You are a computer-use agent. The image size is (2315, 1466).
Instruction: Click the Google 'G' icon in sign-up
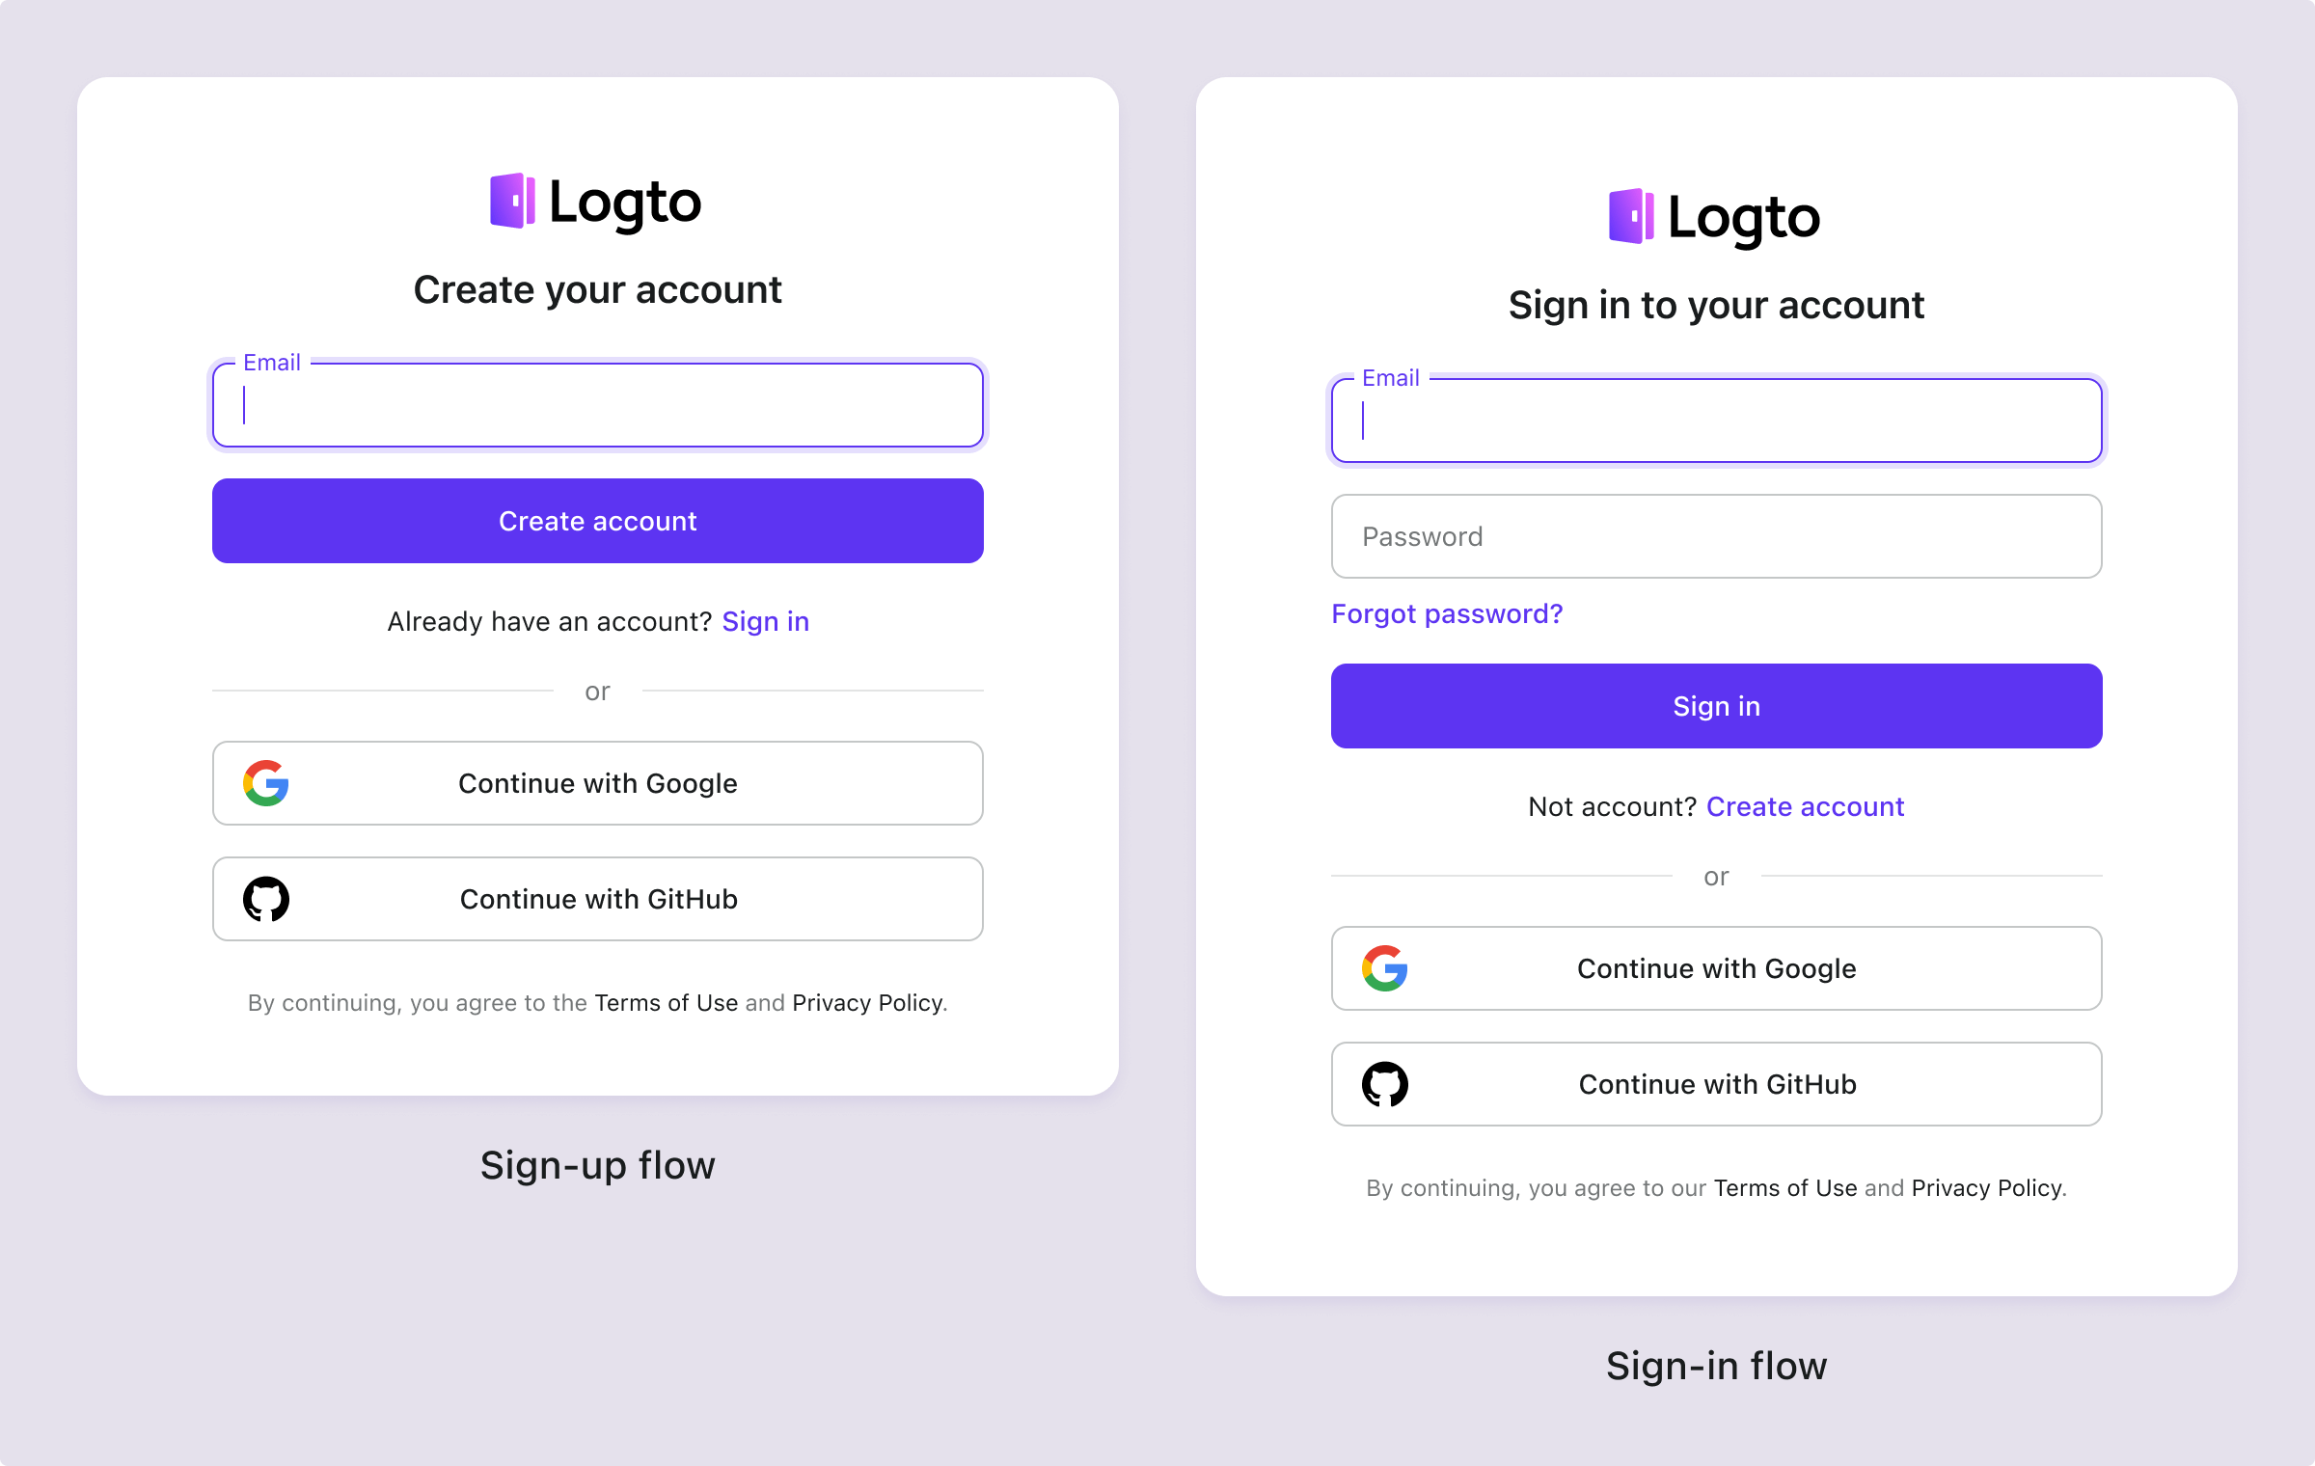coord(268,783)
